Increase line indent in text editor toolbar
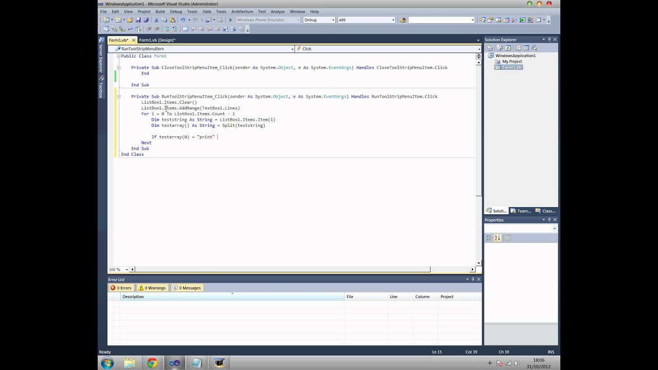 pyautogui.click(x=157, y=29)
